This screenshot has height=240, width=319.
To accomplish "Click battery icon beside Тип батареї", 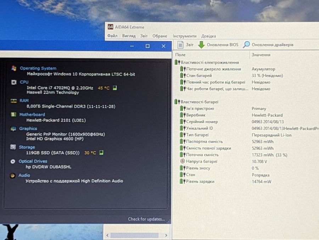I will pyautogui.click(x=183, y=135).
